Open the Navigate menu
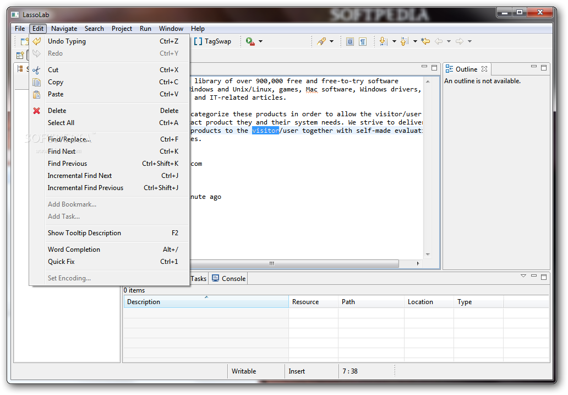The image size is (568, 395). coord(64,29)
